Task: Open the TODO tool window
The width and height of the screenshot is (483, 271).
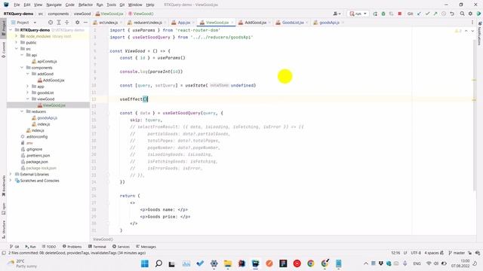Action: pos(49,247)
